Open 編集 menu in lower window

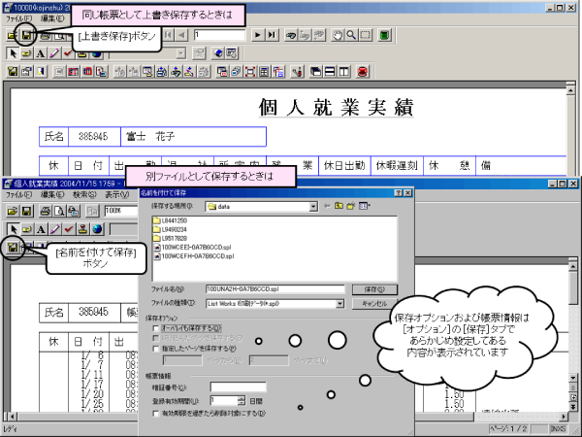pyautogui.click(x=52, y=195)
